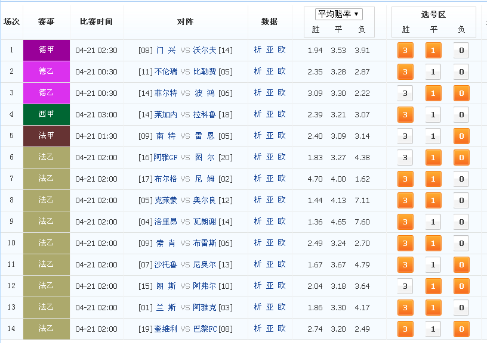Open team link 沃尔夫
The height and width of the screenshot is (343, 487).
pyautogui.click(x=205, y=50)
